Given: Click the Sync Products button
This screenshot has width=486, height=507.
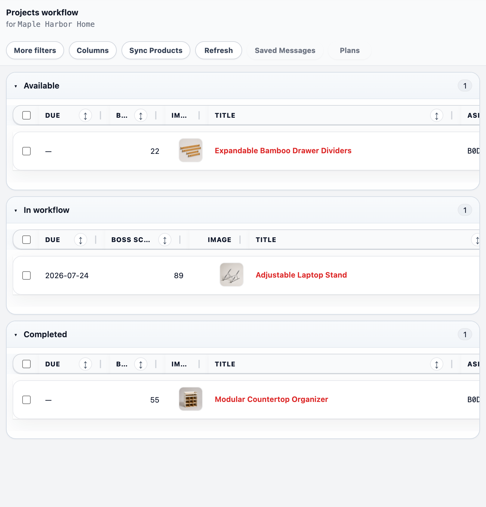Looking at the screenshot, I should tap(156, 50).
